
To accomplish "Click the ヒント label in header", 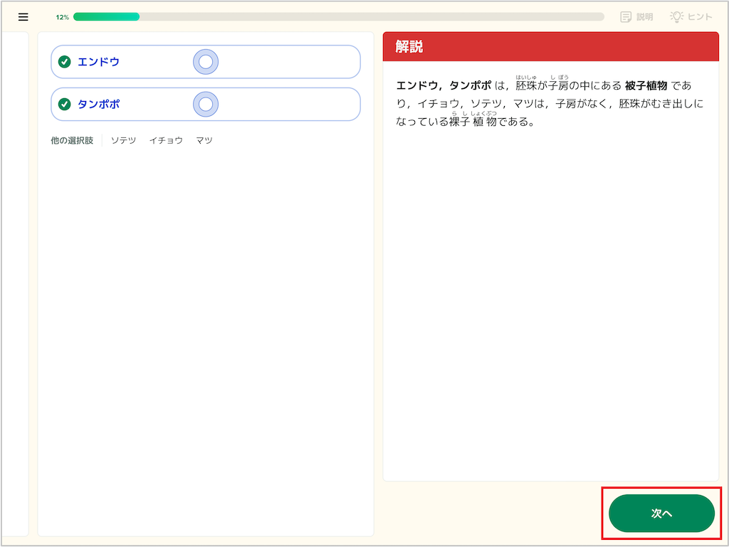I will pos(700,17).
